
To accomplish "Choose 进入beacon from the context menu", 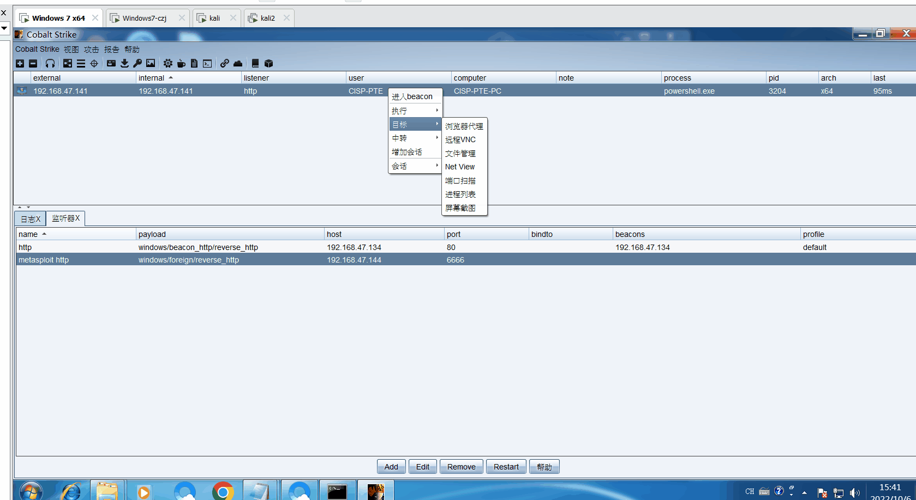I will [x=415, y=96].
